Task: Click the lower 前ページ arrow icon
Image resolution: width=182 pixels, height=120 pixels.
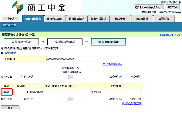Action: point(22,99)
